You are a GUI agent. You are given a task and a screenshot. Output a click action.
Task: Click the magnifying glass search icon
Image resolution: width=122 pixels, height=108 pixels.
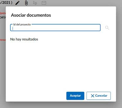pyautogui.click(x=107, y=28)
